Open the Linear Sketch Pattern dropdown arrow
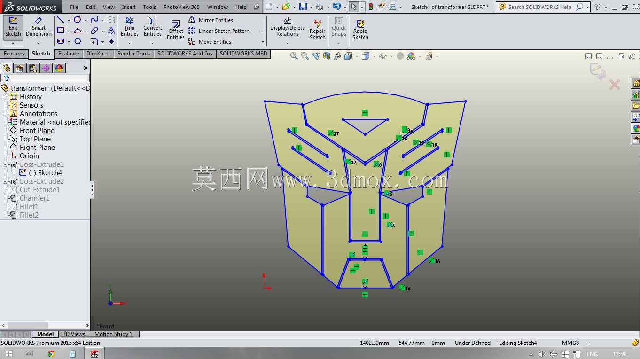The width and height of the screenshot is (640, 359). click(x=262, y=31)
